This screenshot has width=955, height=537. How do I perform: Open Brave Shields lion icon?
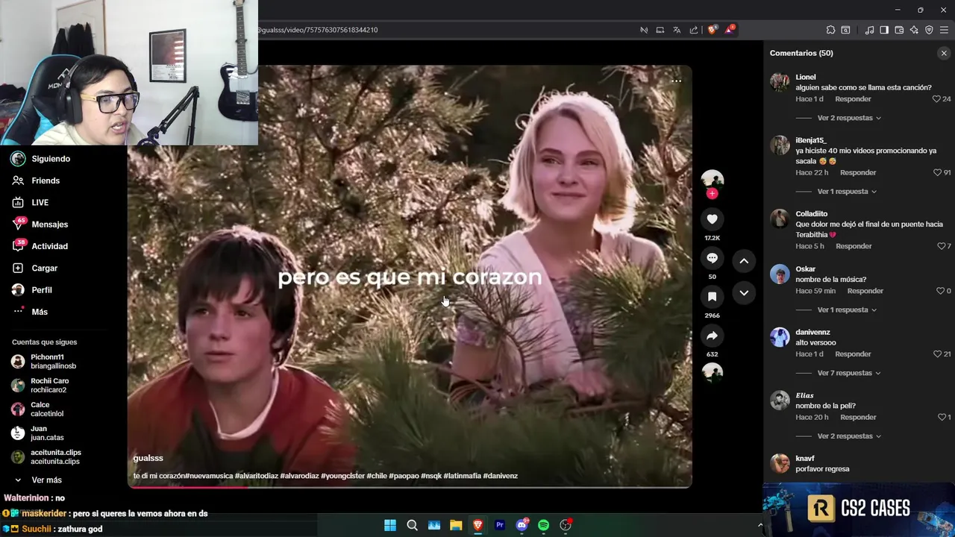(712, 30)
